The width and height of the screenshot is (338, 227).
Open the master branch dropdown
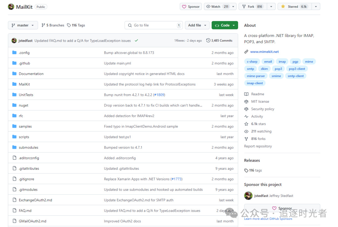click(23, 25)
